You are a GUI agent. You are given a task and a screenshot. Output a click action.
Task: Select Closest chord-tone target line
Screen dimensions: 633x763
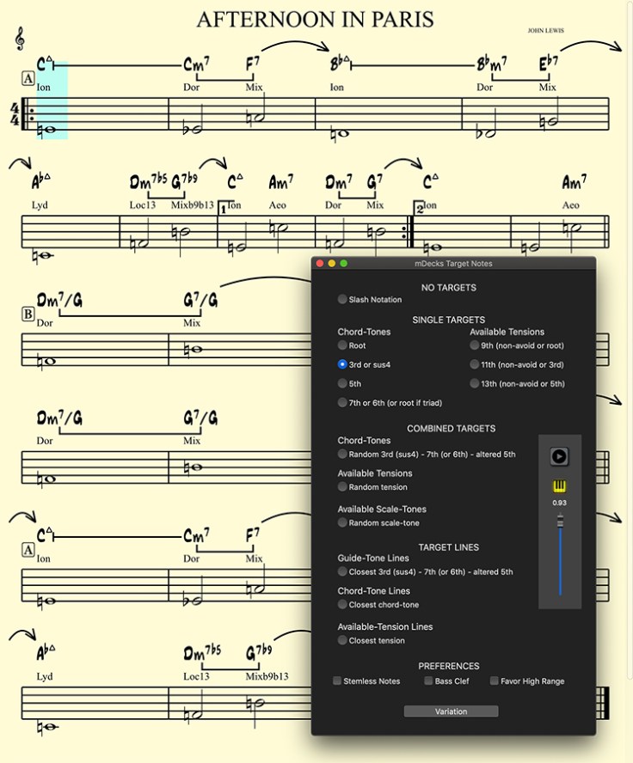(343, 605)
